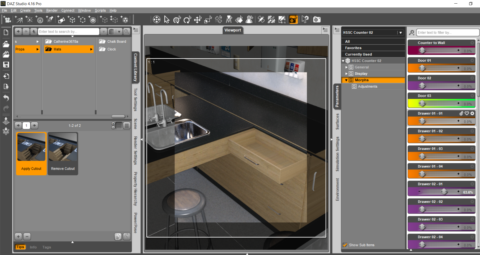Select the Region Navigator figure tool
480x255 pixels.
[x=249, y=20]
